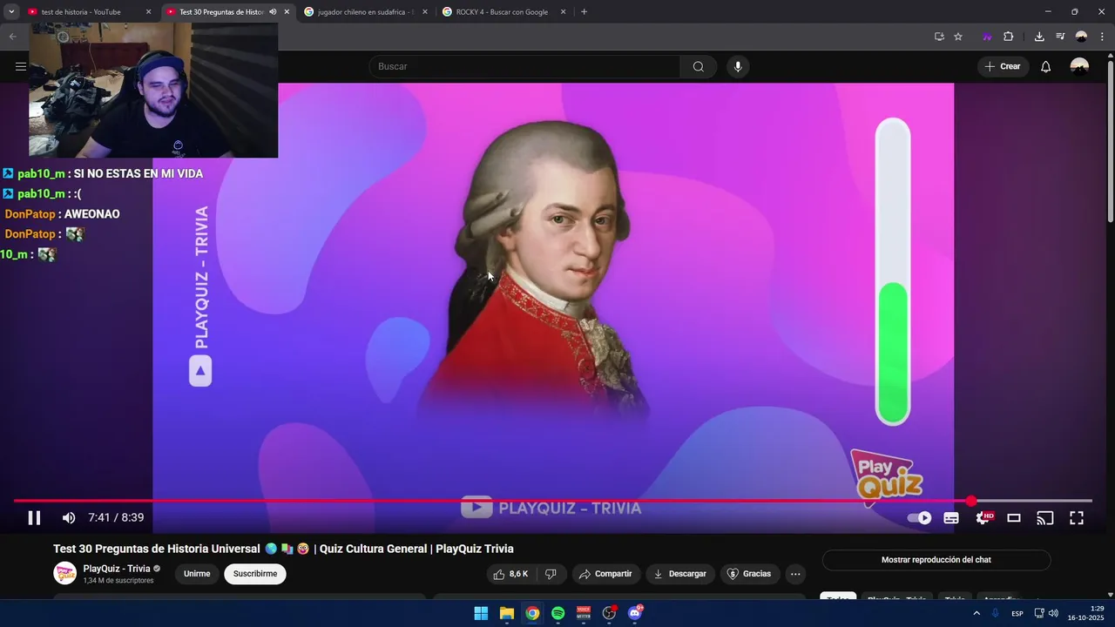
Task: Click Mostrar reproducción del chat
Action: pos(936,560)
